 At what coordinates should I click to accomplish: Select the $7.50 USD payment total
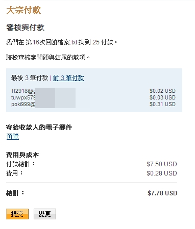(162, 164)
